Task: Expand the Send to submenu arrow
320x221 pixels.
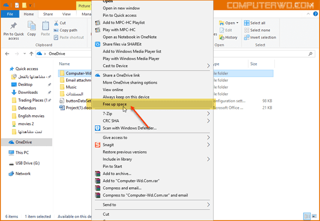Action: click(x=208, y=205)
